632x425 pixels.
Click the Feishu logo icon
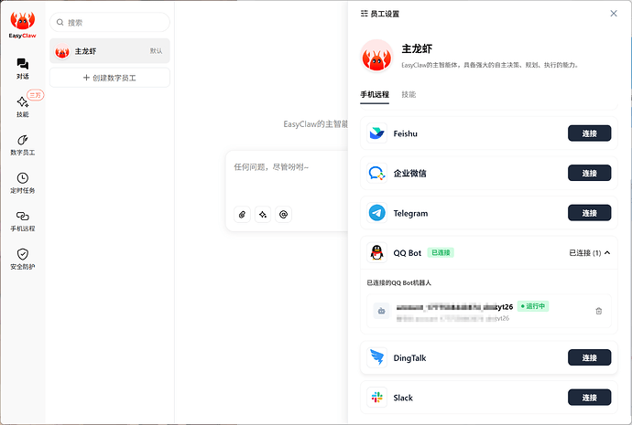(376, 133)
